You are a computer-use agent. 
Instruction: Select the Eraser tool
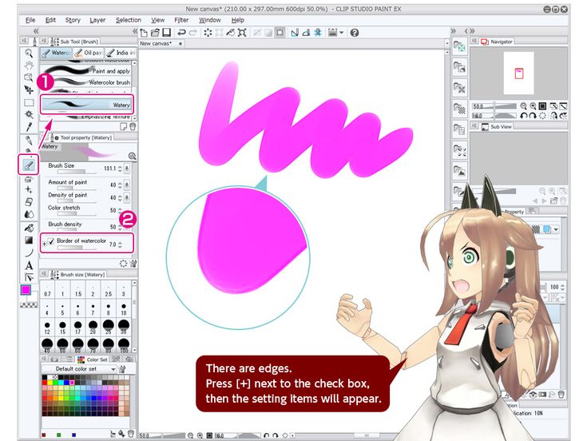(29, 202)
